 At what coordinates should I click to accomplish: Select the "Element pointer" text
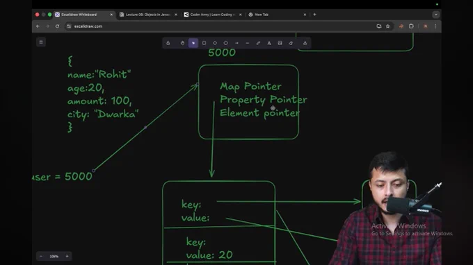point(259,113)
